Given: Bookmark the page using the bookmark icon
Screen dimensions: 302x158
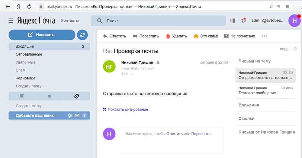Looking at the screenshot, I should [287, 7].
